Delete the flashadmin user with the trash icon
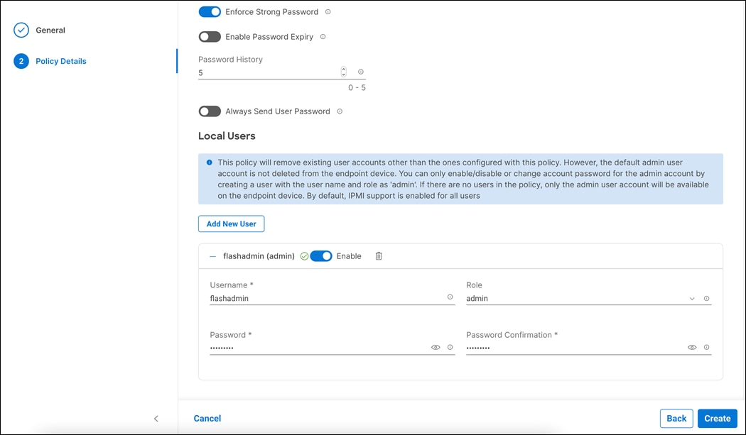This screenshot has height=435, width=746. click(x=379, y=256)
